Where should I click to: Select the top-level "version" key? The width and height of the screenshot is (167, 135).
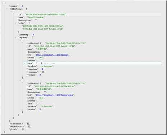pos(14,6)
